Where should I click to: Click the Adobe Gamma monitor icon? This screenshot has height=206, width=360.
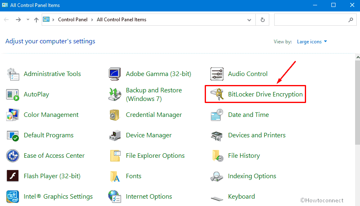tap(114, 74)
